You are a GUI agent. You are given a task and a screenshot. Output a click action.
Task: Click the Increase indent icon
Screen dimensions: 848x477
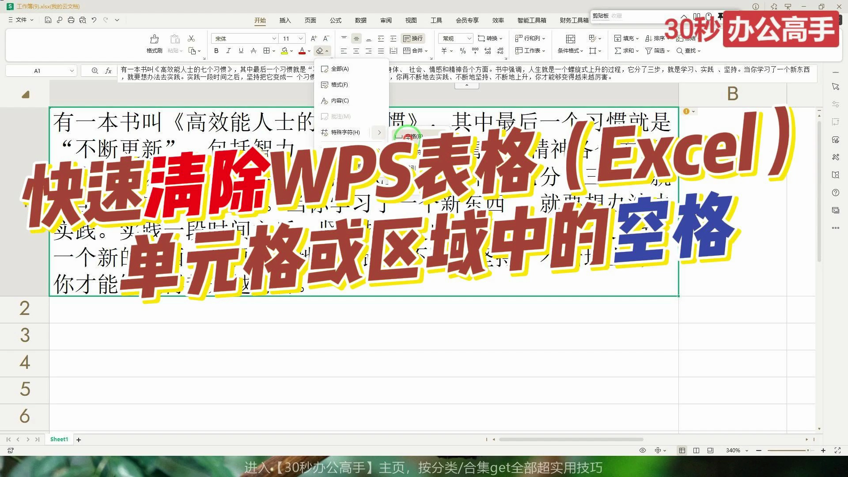pos(393,38)
